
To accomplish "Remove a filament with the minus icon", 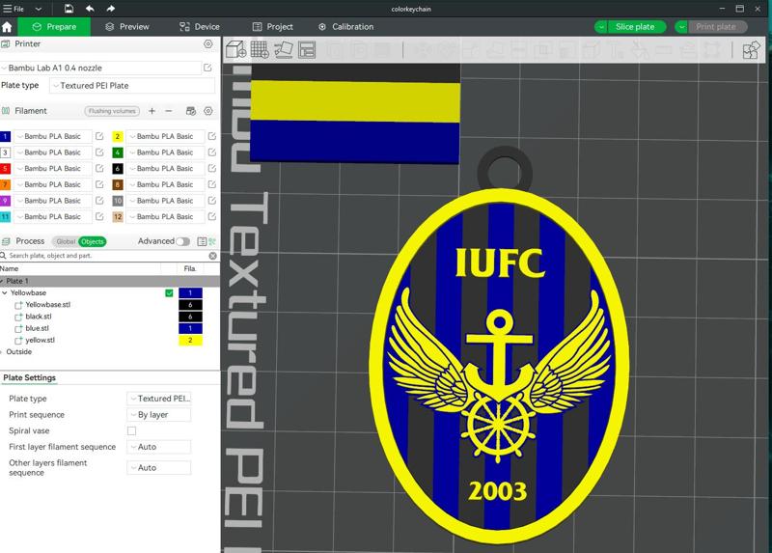I will point(169,111).
